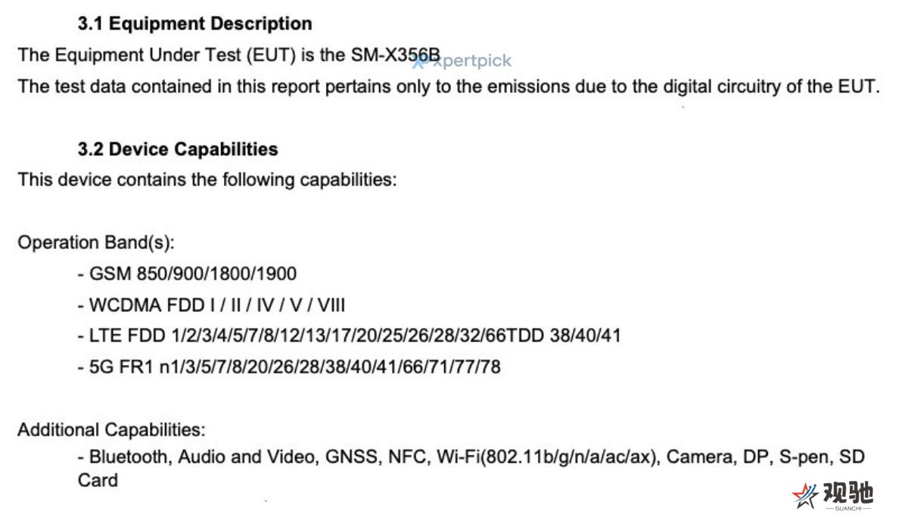
Task: Click the 'Equipment Under Test (EUT)' sentence
Action: point(229,55)
